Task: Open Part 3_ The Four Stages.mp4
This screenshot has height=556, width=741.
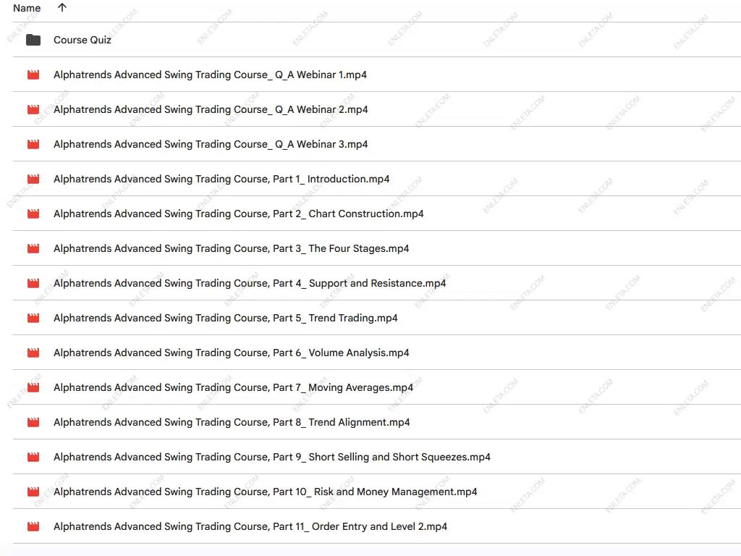Action: [x=231, y=248]
